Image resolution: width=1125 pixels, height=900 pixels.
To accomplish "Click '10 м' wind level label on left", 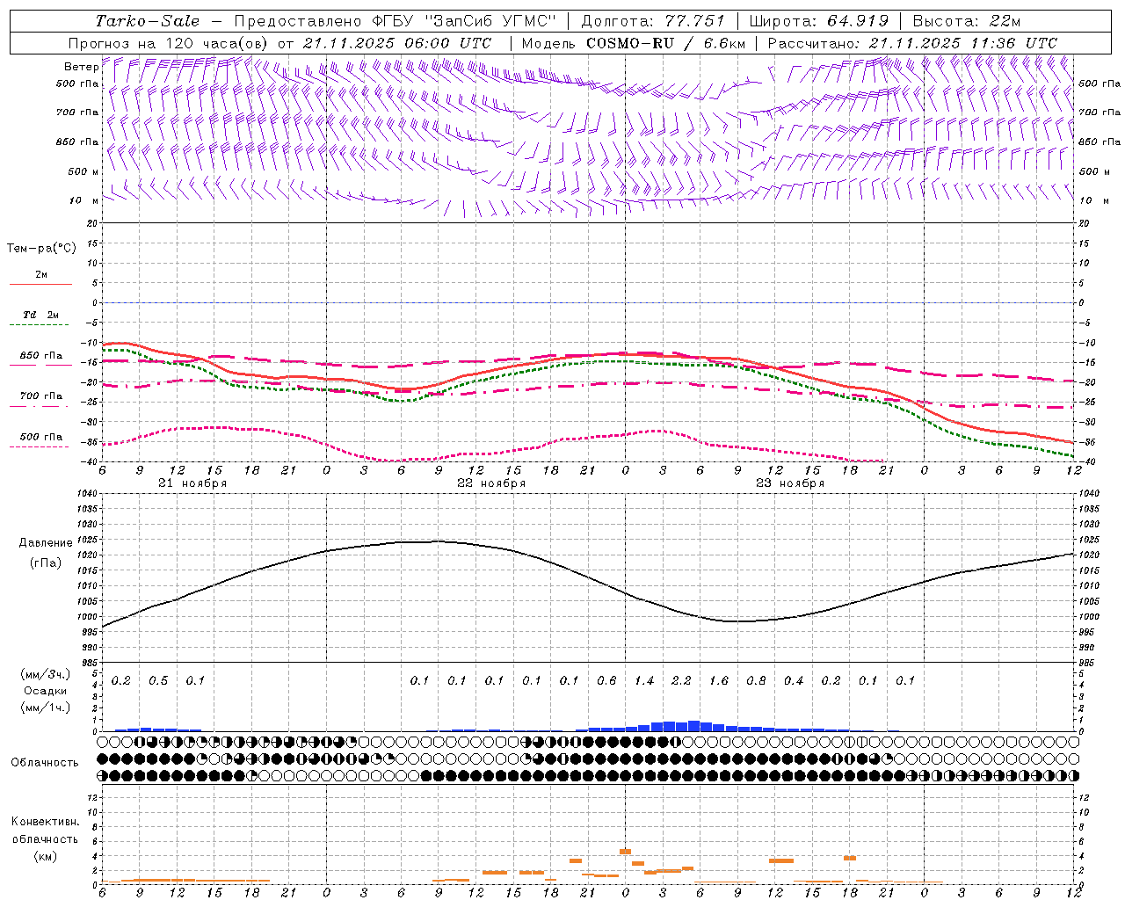I will [x=83, y=200].
